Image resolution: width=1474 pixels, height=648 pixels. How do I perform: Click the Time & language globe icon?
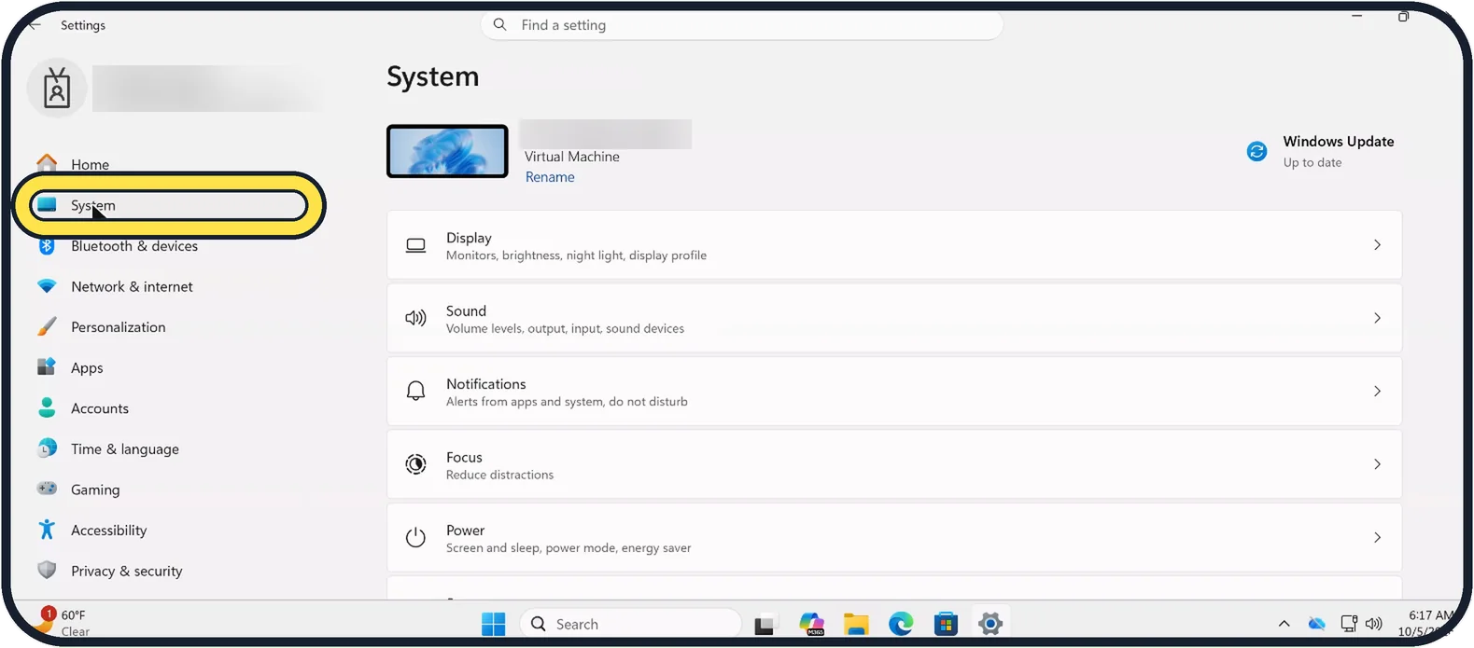(47, 448)
